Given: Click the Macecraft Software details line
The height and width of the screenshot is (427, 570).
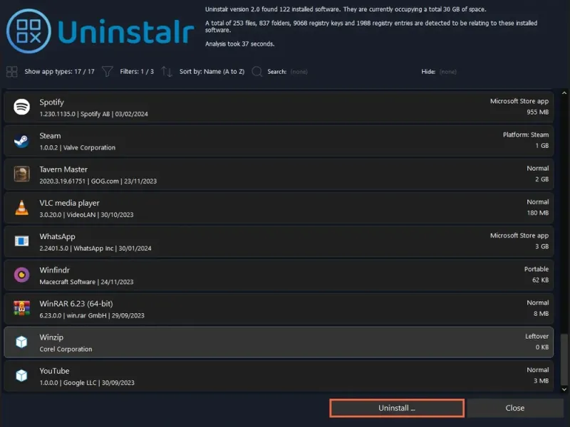Looking at the screenshot, I should click(86, 282).
